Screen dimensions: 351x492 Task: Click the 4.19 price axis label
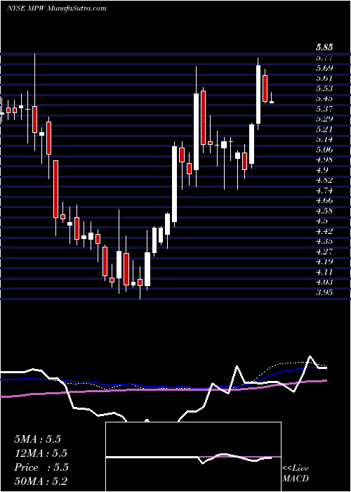coord(324,261)
